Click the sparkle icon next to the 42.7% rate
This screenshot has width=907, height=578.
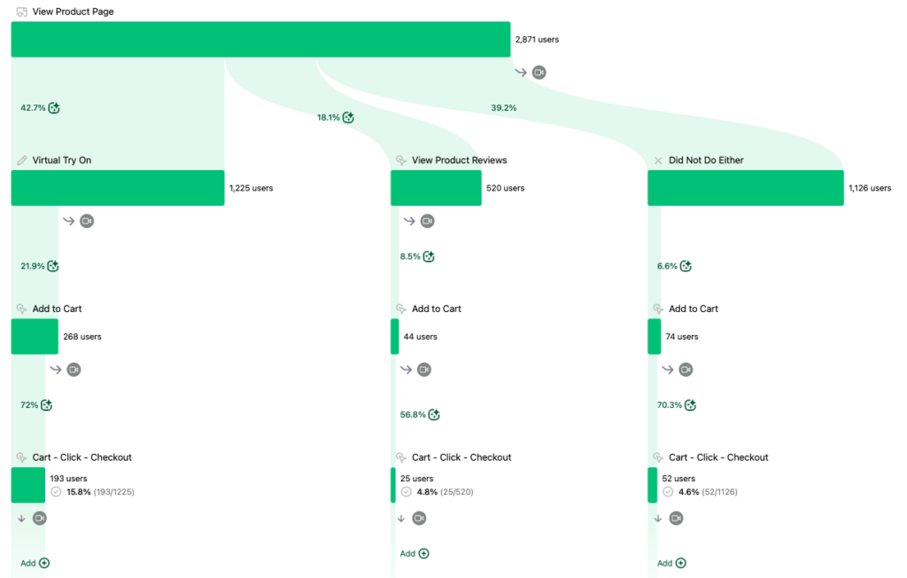53,107
